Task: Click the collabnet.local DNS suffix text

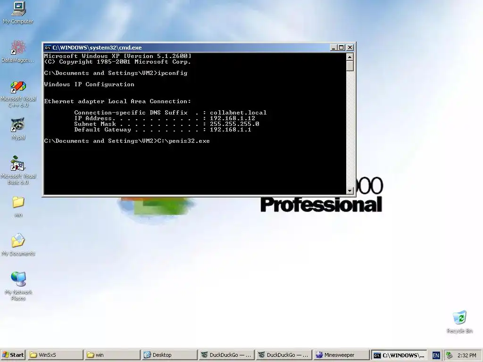Action: click(x=238, y=113)
